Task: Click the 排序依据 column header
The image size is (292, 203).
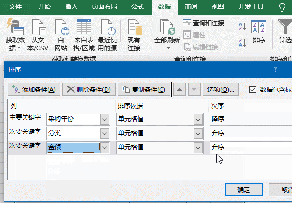Action: [130, 106]
